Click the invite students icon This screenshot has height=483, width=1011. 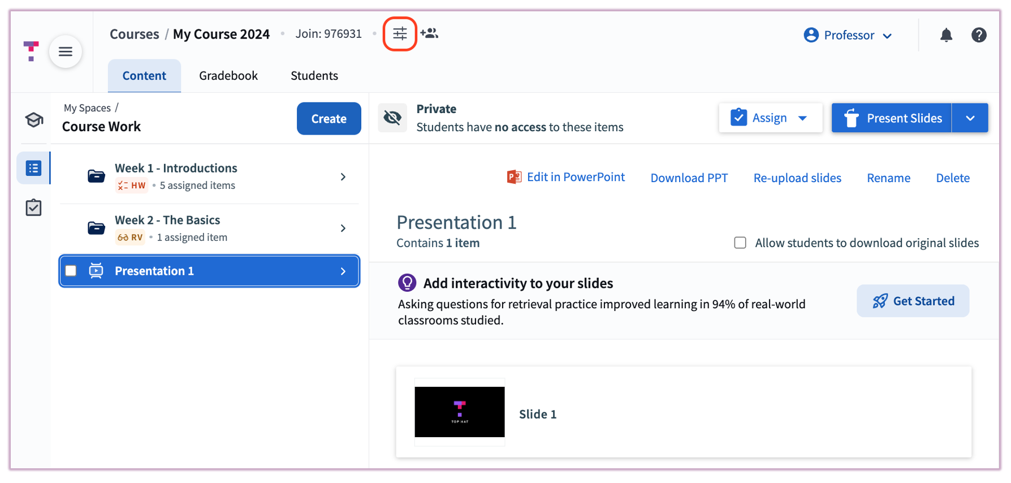point(430,34)
